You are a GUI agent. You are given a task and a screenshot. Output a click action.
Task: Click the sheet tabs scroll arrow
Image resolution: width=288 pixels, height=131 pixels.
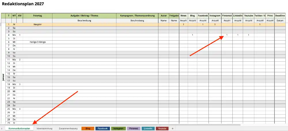tap(2, 128)
